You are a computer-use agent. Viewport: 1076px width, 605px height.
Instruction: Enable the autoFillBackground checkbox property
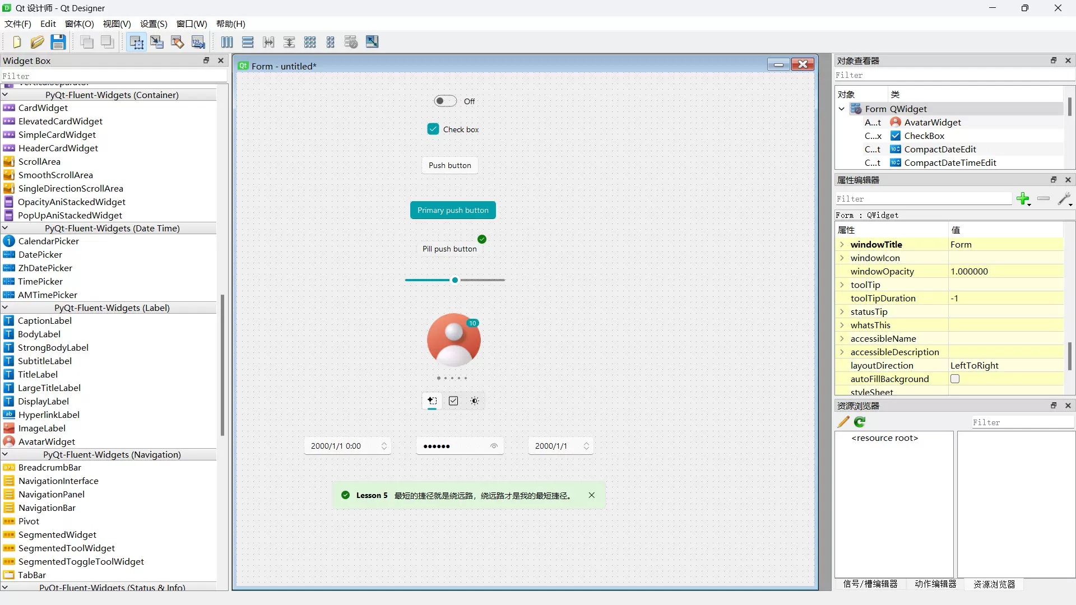tap(956, 379)
